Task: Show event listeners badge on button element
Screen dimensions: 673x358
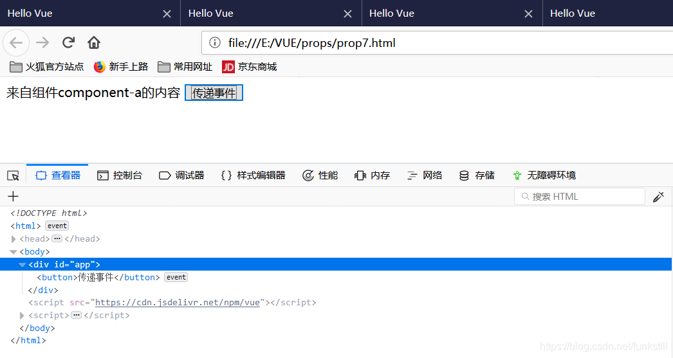Action: click(x=176, y=277)
